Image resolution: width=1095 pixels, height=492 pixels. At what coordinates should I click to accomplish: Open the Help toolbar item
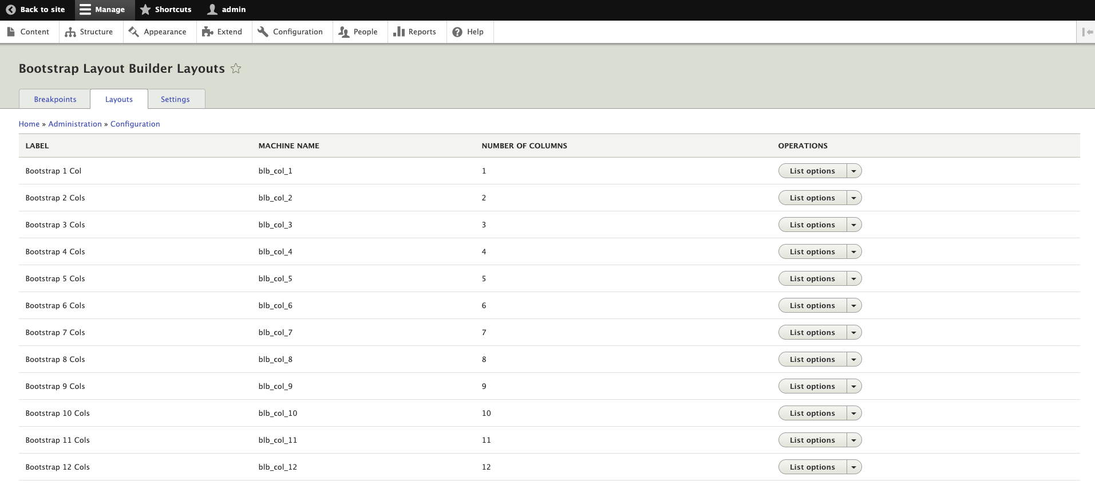click(x=468, y=32)
